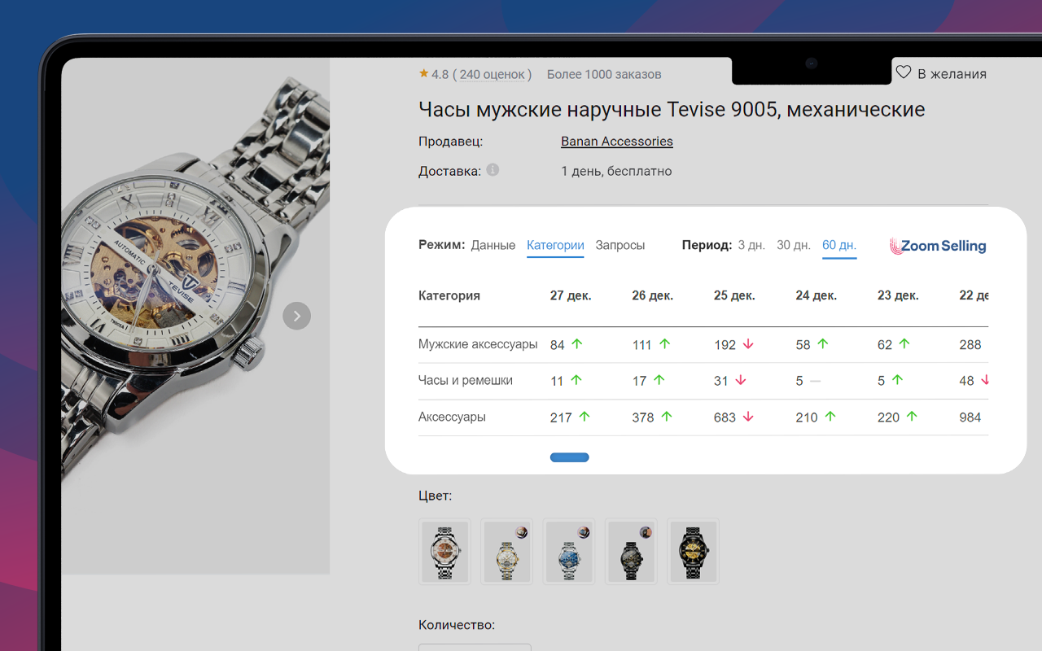Set period to 3 дн.
The width and height of the screenshot is (1042, 651).
point(751,245)
